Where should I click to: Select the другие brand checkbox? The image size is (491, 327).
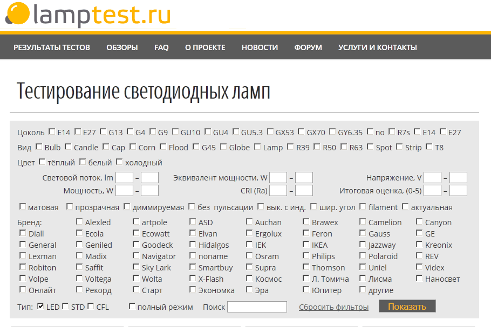click(x=363, y=289)
